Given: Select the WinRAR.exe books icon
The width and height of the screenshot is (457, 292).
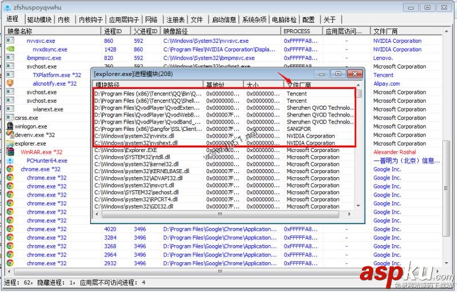Looking at the screenshot, I should click(10, 151).
